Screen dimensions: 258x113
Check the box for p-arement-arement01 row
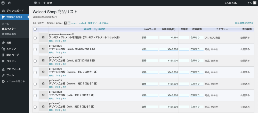coord(35,38)
